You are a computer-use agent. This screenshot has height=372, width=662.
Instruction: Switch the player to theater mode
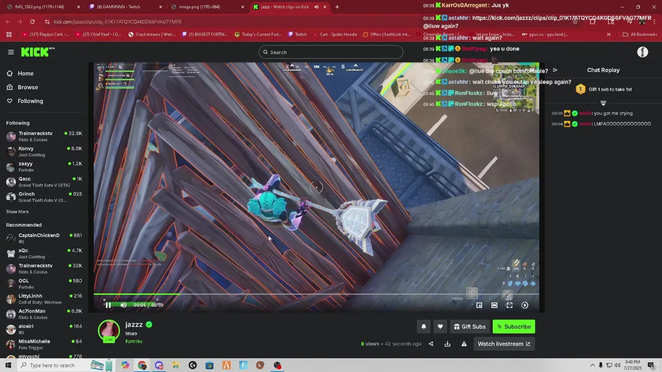(x=494, y=305)
